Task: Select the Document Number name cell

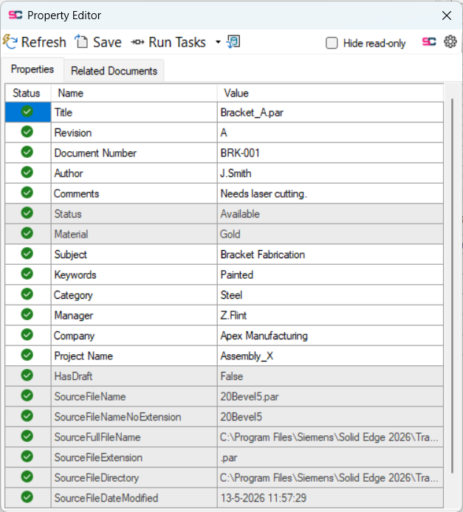Action: tap(134, 153)
